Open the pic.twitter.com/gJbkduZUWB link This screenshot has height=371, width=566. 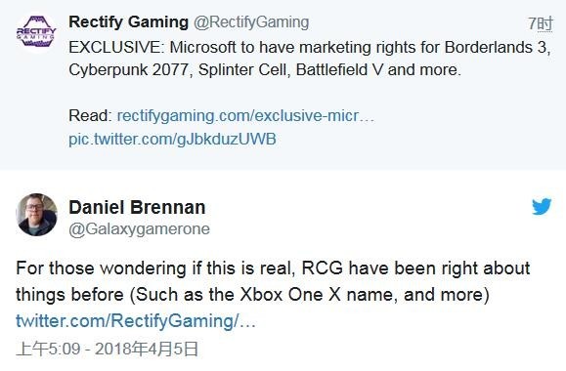(x=172, y=140)
